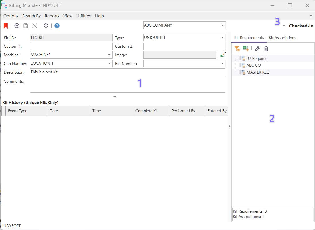The width and height of the screenshot is (315, 230).
Task: Click the Performed By column header
Action: point(183,111)
